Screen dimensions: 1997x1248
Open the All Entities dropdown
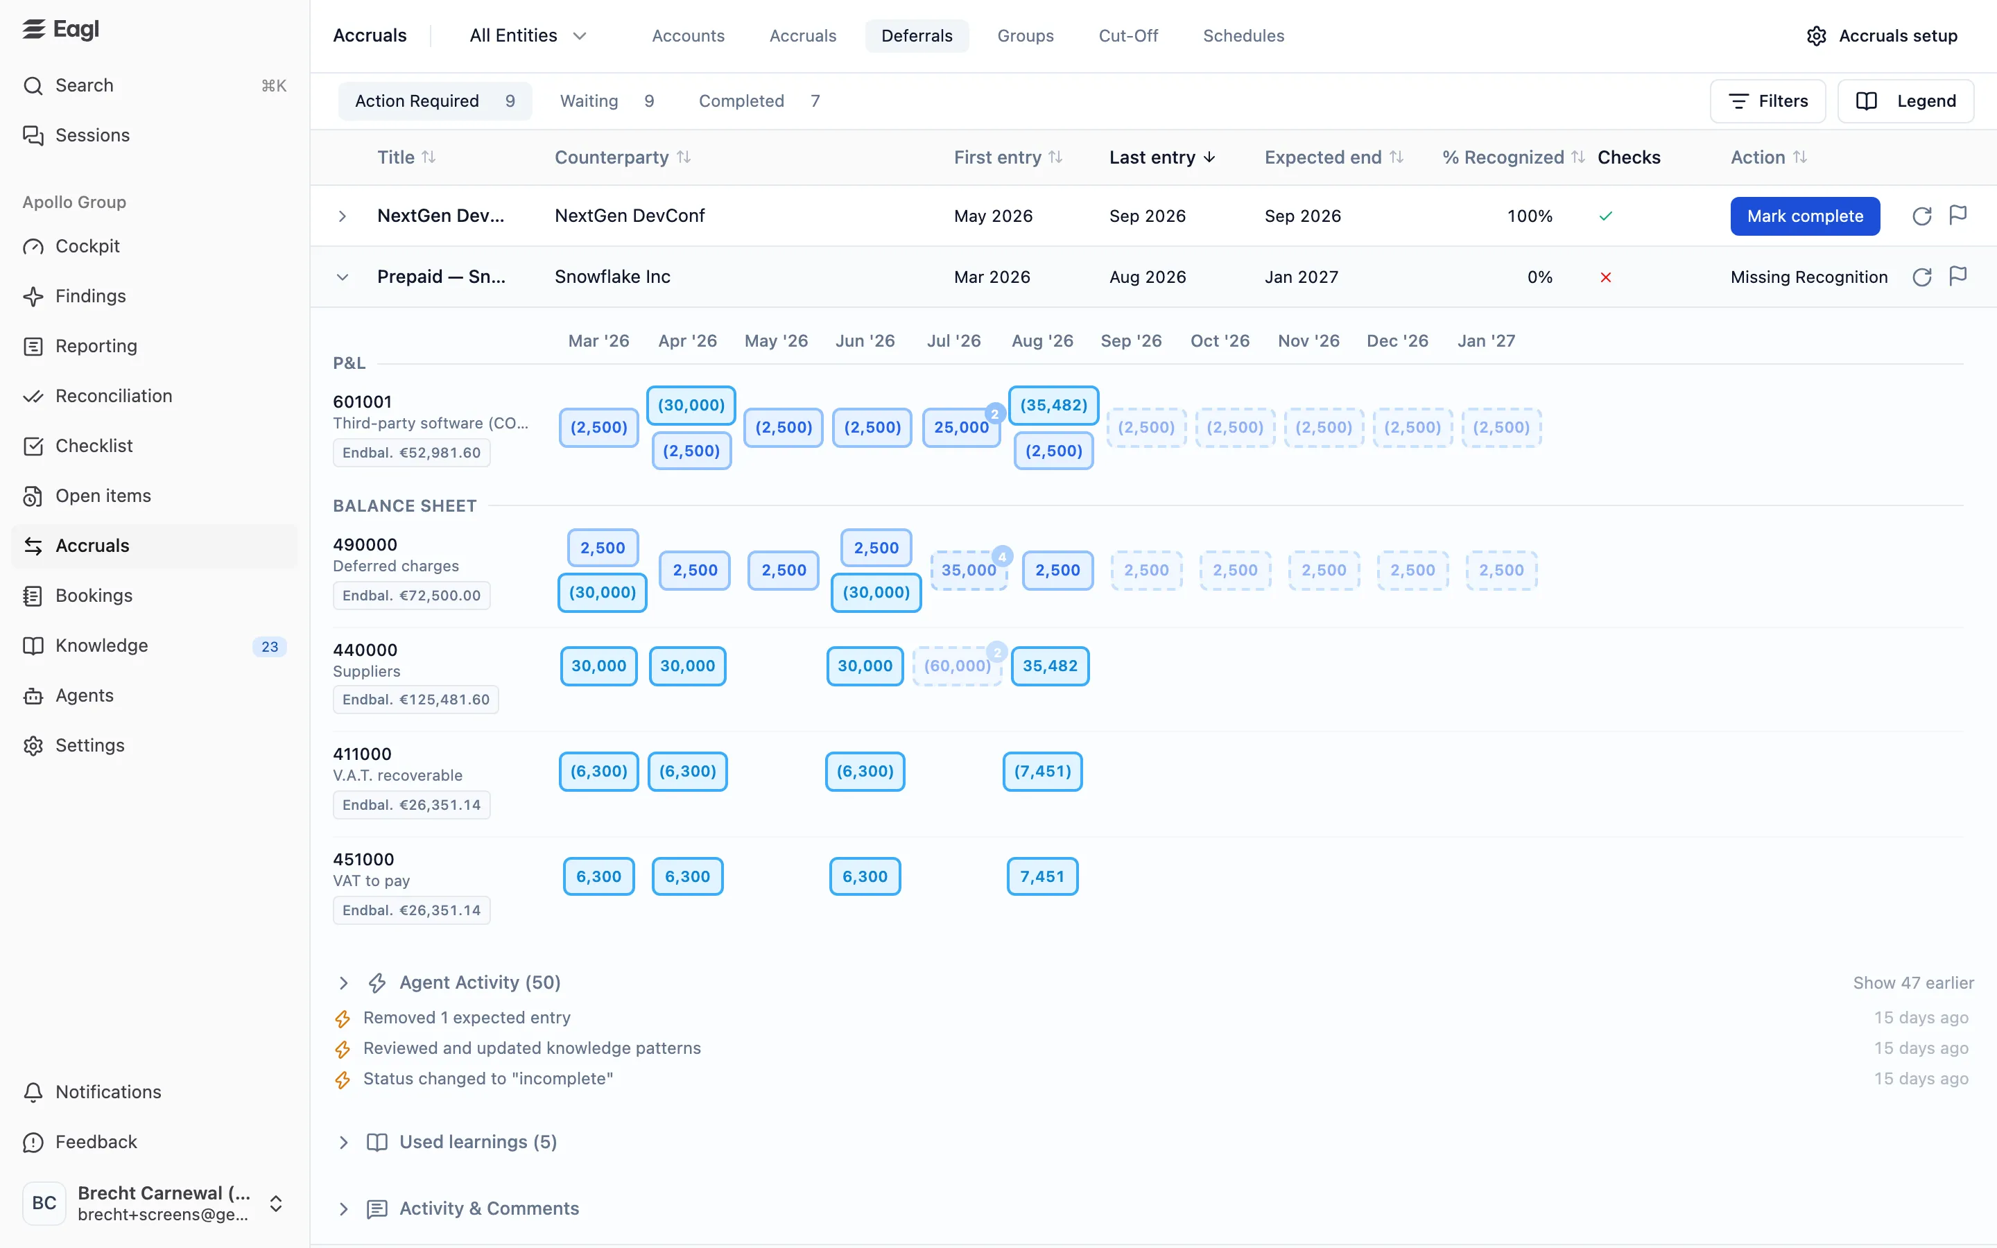coord(528,36)
